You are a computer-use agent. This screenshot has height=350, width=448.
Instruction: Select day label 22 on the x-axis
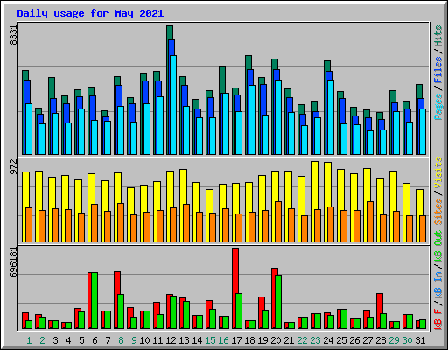(302, 340)
